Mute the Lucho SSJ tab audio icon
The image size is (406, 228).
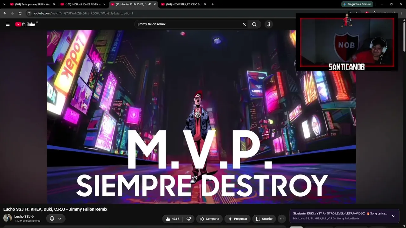(150, 4)
